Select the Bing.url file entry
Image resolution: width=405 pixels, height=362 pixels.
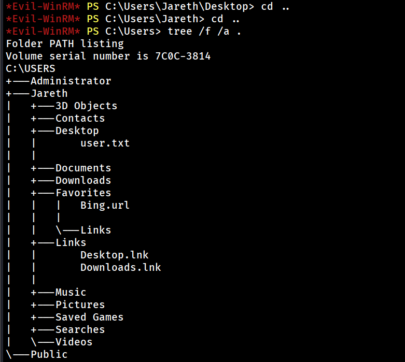click(105, 205)
